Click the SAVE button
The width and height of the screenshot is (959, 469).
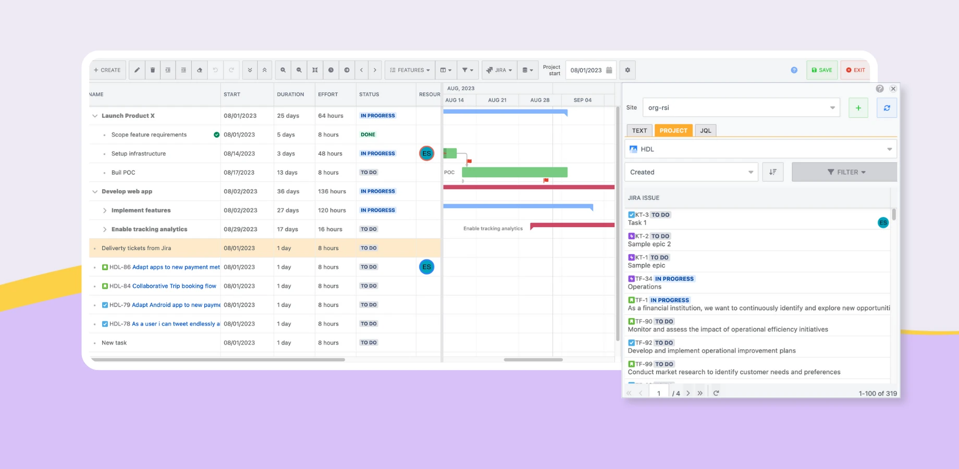(822, 70)
